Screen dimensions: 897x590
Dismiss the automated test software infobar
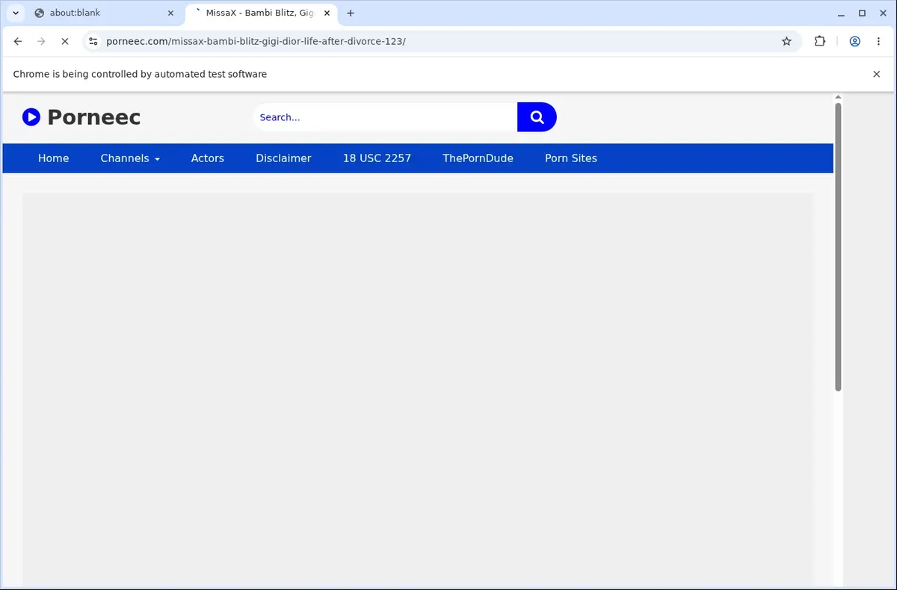click(877, 74)
